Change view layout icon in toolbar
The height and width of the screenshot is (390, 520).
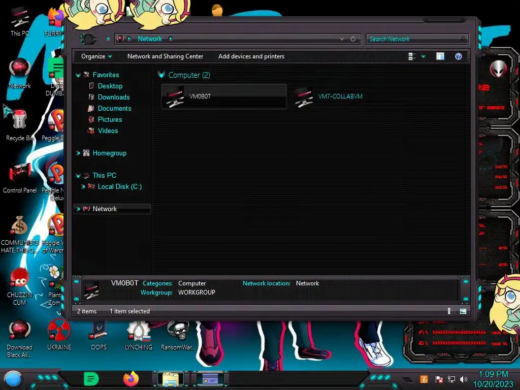tap(412, 56)
